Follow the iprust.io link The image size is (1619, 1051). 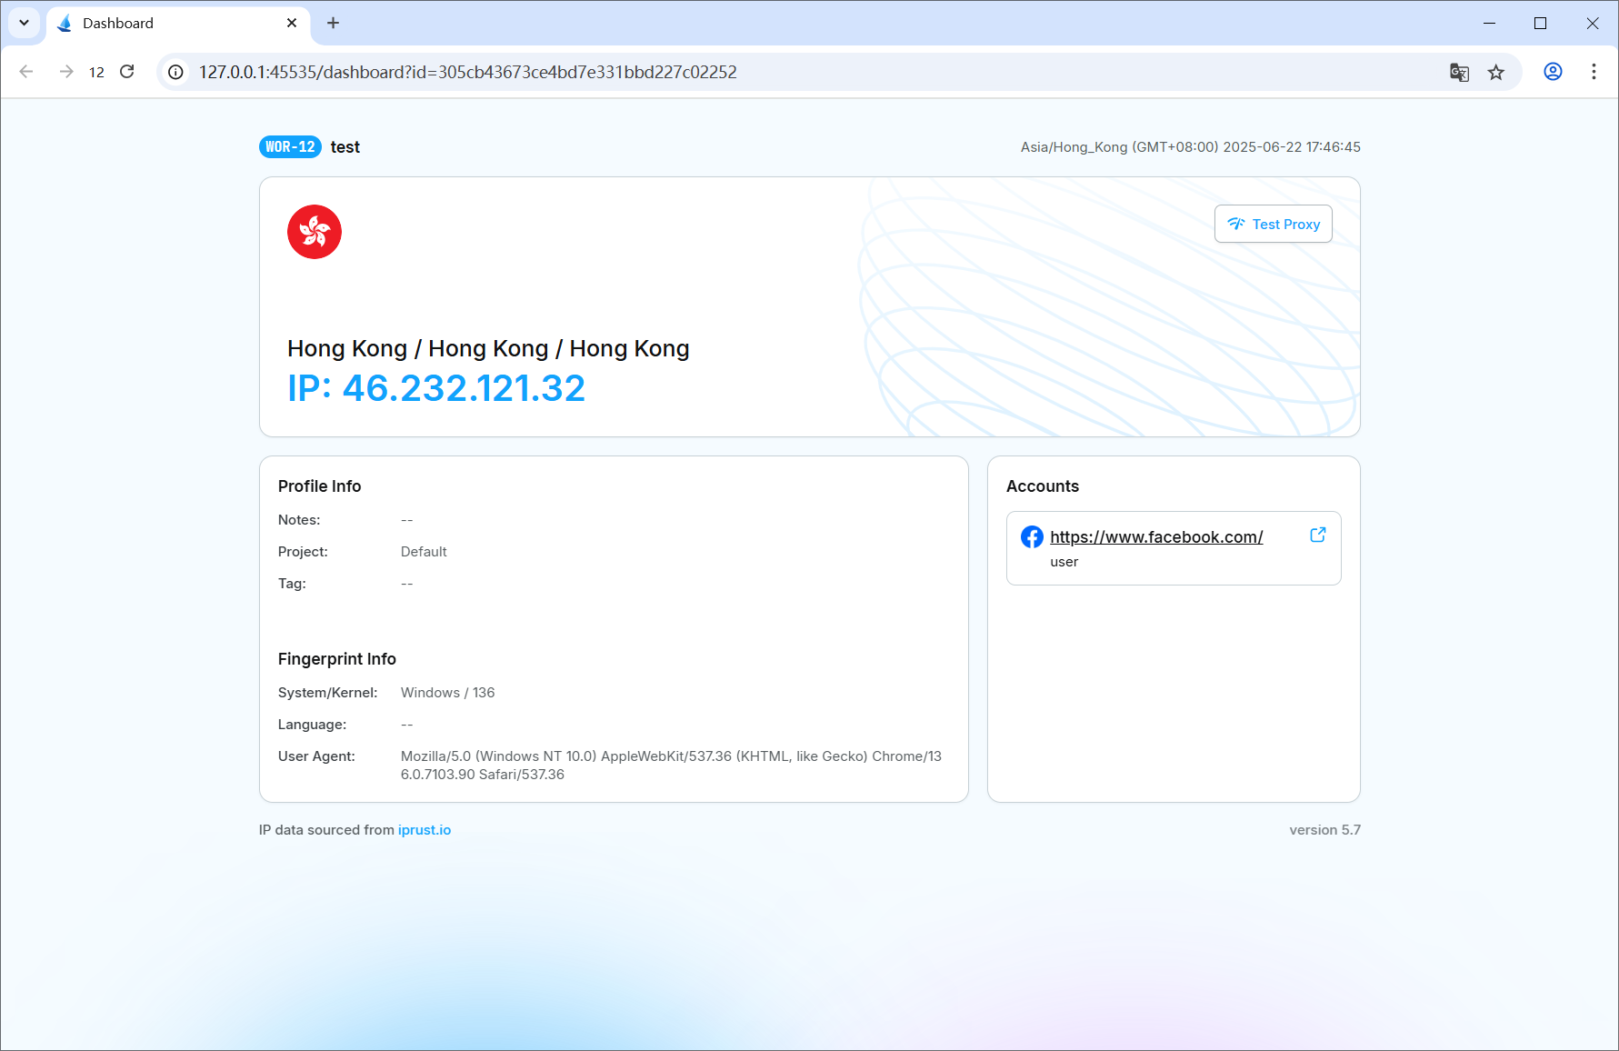(425, 830)
